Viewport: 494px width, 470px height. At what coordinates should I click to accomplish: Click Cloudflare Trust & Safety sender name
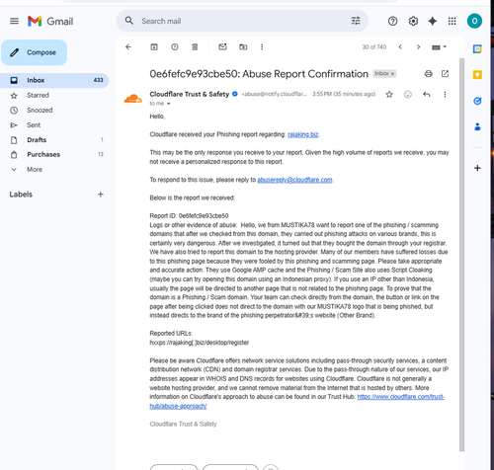coord(190,95)
